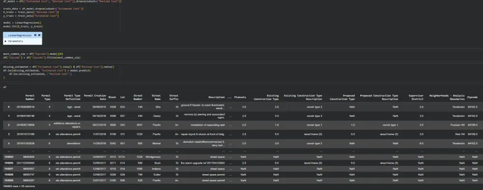Select permit number 201712055595 cell
Viewport: 483px width, 190px height.
(26, 163)
